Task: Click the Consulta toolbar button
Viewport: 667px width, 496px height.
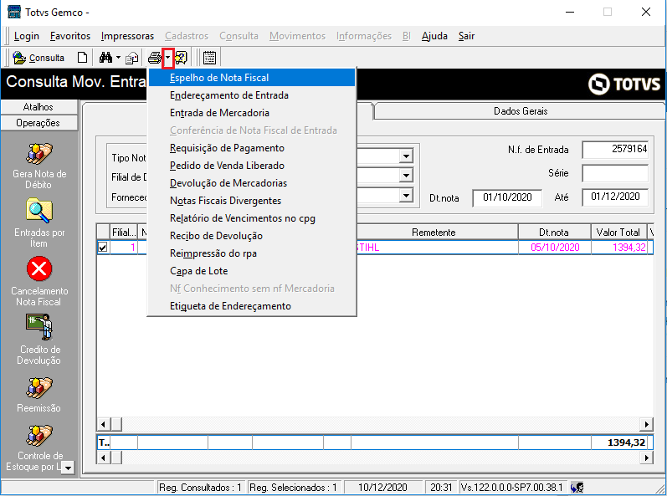Action: (x=38, y=58)
